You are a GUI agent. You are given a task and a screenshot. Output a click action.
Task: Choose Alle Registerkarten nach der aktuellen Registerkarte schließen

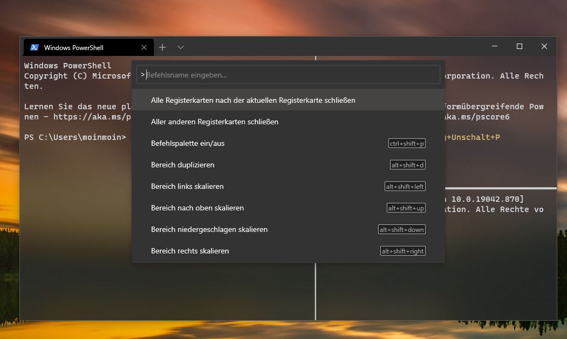(288, 100)
